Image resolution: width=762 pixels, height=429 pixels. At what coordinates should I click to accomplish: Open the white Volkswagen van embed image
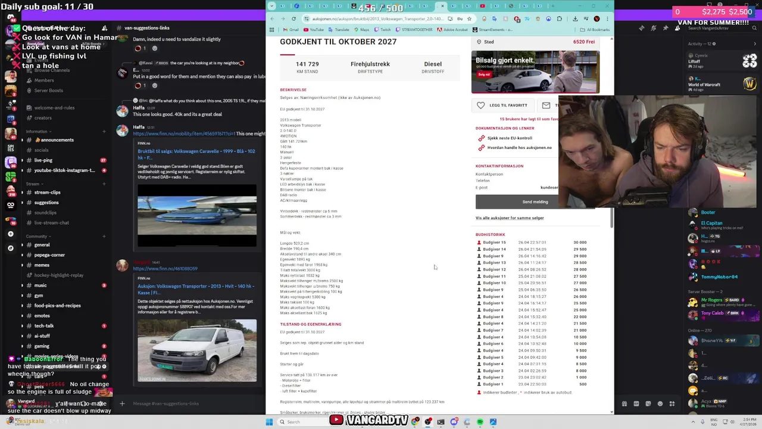click(x=197, y=350)
